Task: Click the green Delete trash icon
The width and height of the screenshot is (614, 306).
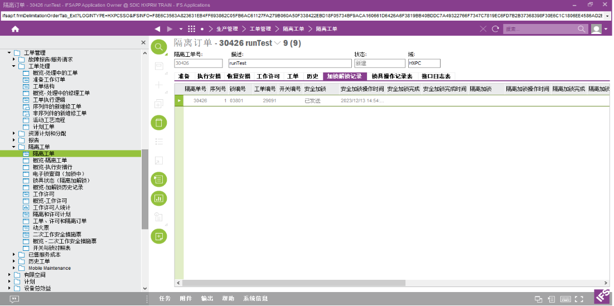Action: coord(159,123)
